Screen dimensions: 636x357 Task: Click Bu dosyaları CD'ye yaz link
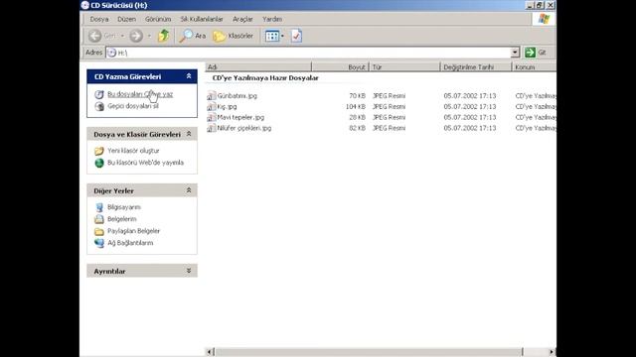click(x=140, y=94)
